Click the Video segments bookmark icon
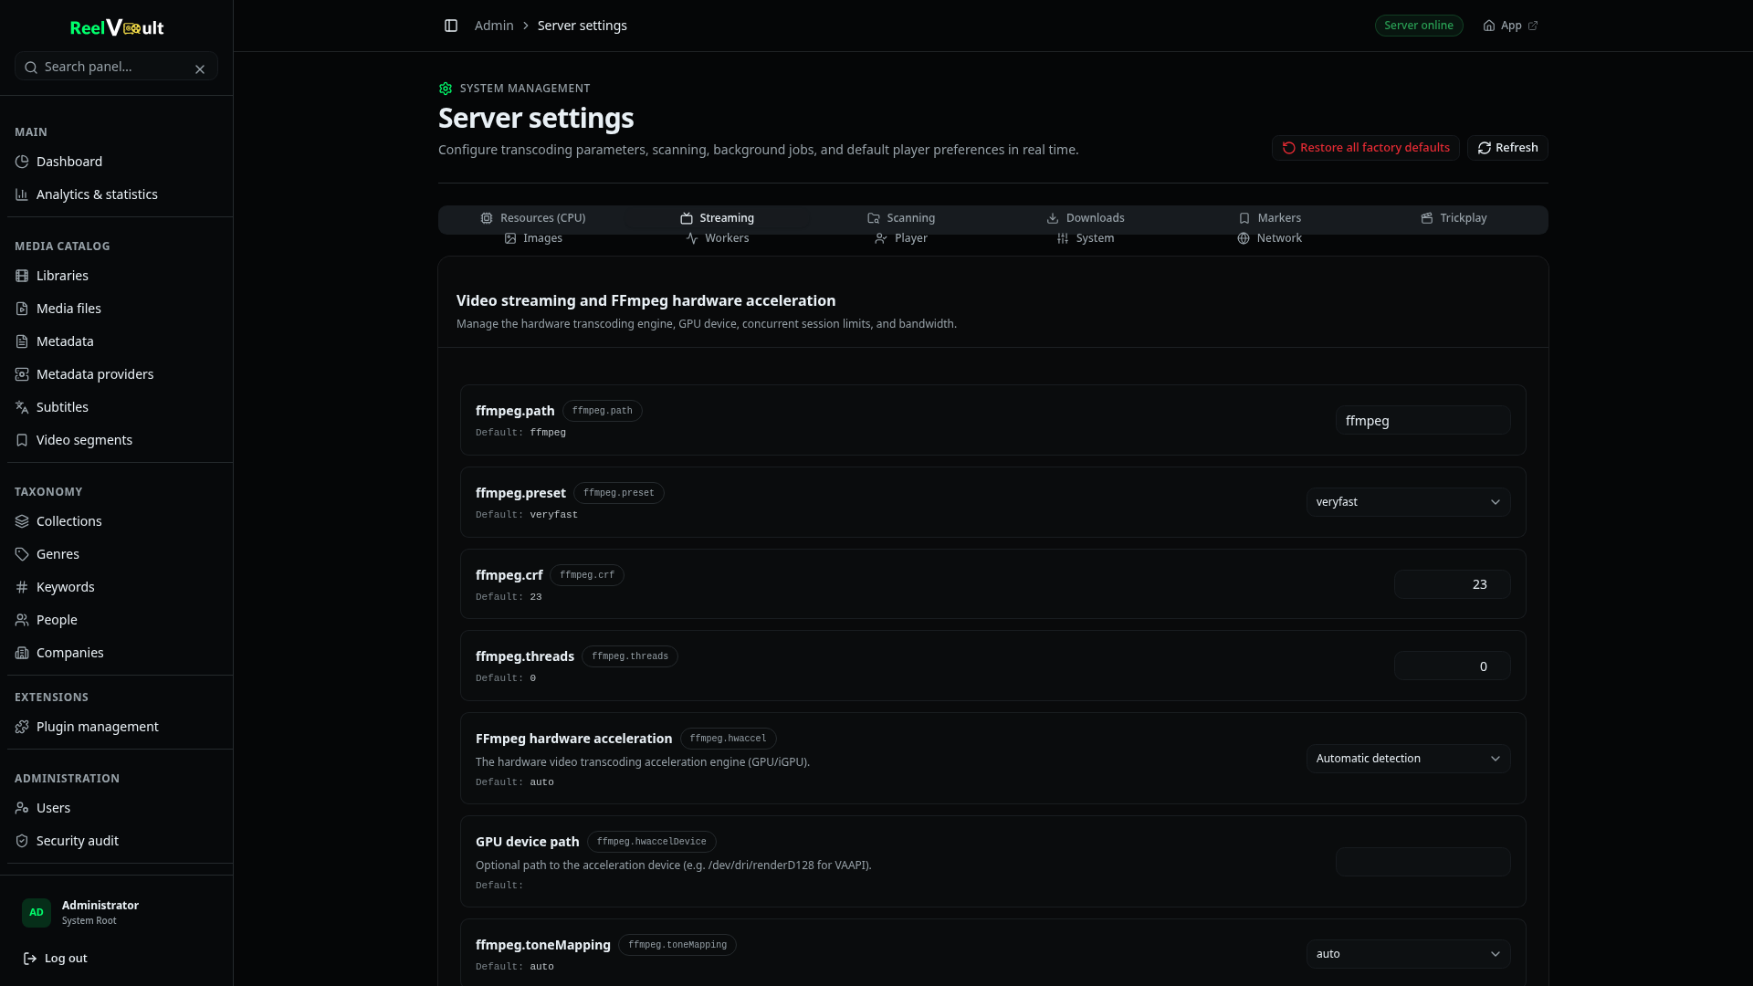Viewport: 1753px width, 986px height. tap(22, 440)
